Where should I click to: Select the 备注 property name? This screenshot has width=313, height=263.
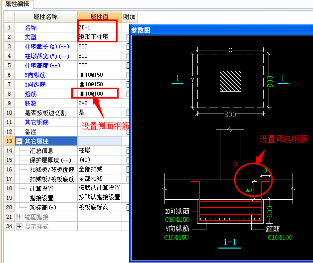pos(31,131)
